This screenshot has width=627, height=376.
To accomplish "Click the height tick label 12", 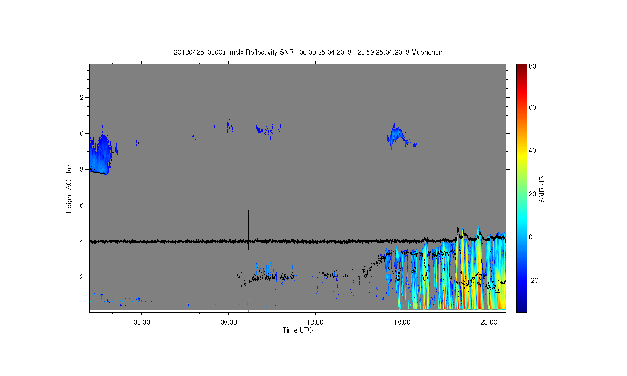I will click(x=80, y=97).
